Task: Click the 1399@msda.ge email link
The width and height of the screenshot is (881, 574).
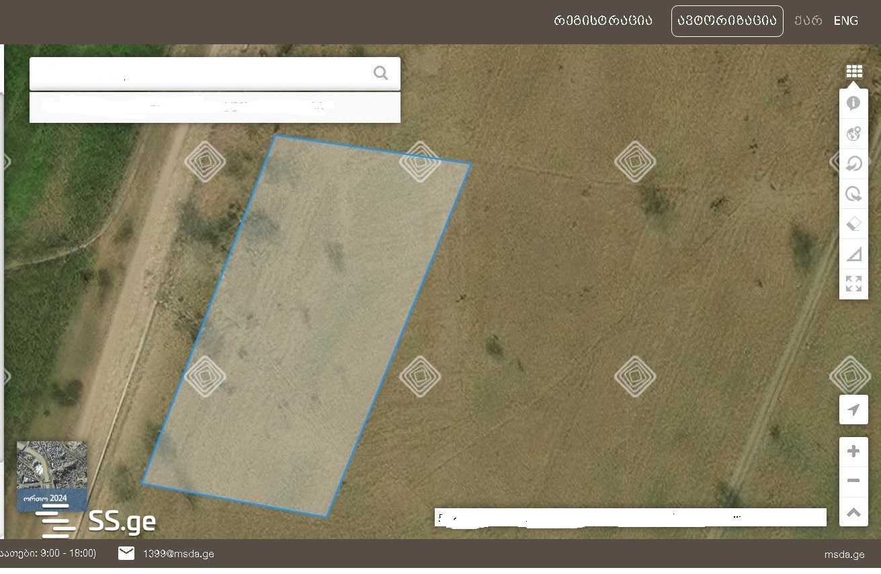Action: click(178, 554)
